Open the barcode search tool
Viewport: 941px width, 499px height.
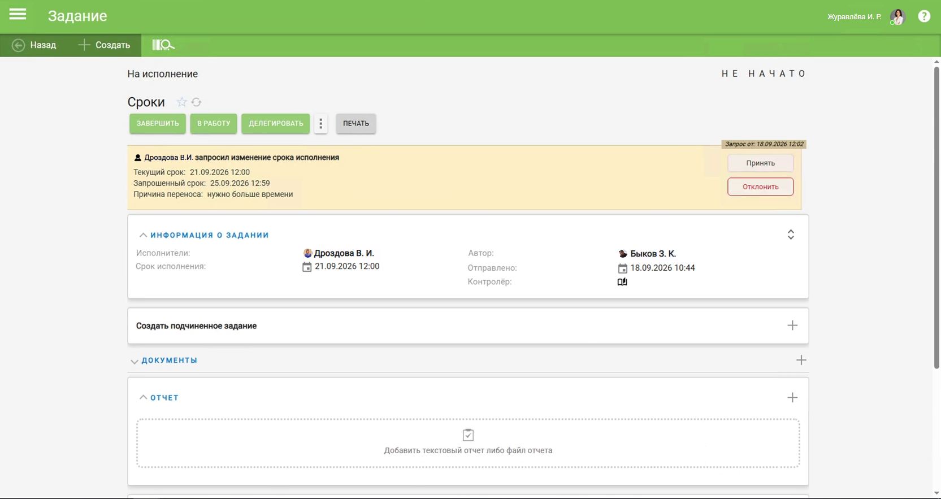(163, 45)
